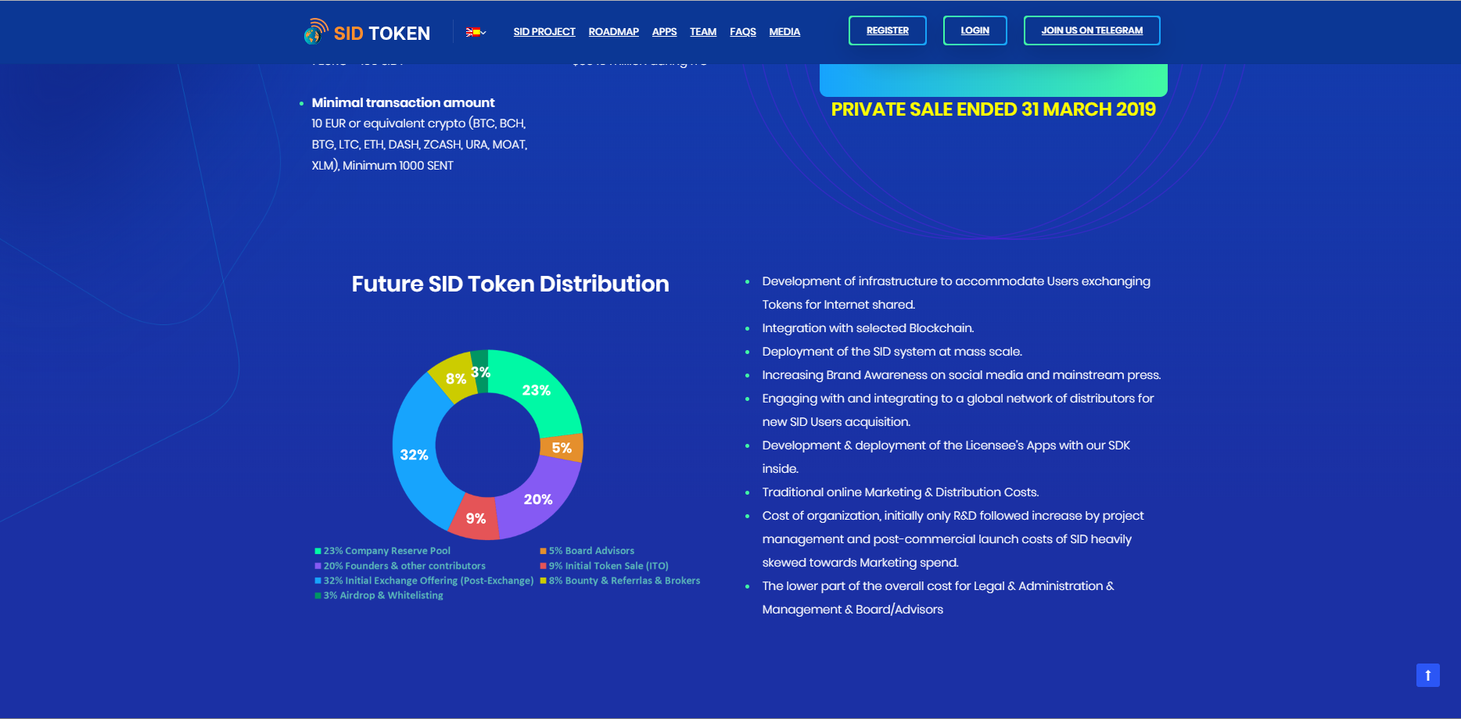Open the language flag dropdown
Screen dimensions: 1461x719
[476, 32]
